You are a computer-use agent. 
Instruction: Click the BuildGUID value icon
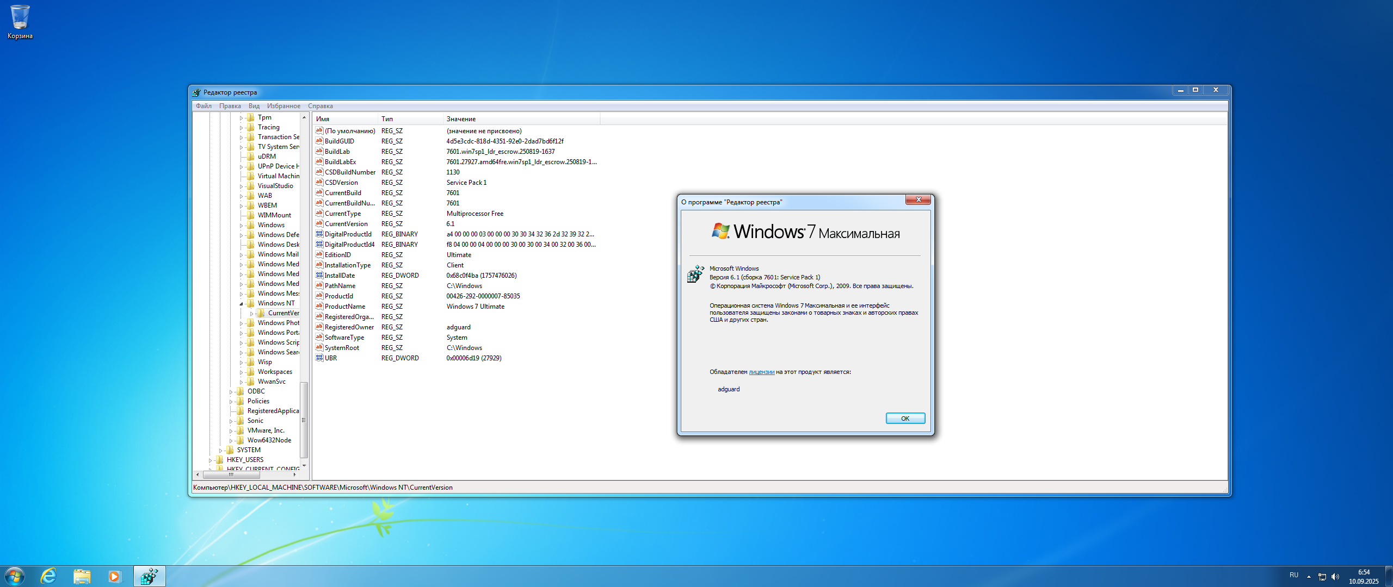tap(319, 141)
